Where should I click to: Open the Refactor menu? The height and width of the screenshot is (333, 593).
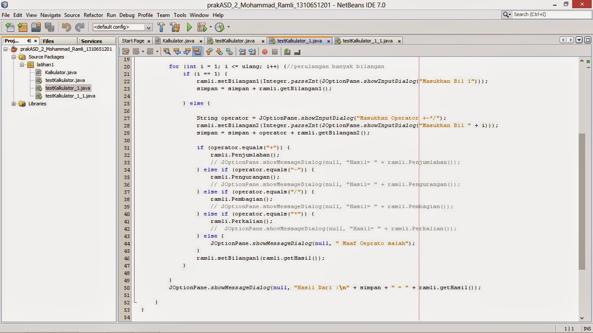pyautogui.click(x=93, y=15)
